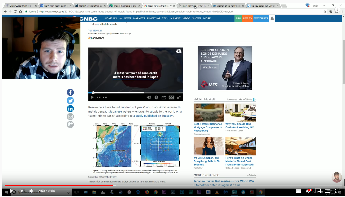Expand CNBC embedded video to fullscreen
The width and height of the screenshot is (345, 197).
click(x=179, y=97)
